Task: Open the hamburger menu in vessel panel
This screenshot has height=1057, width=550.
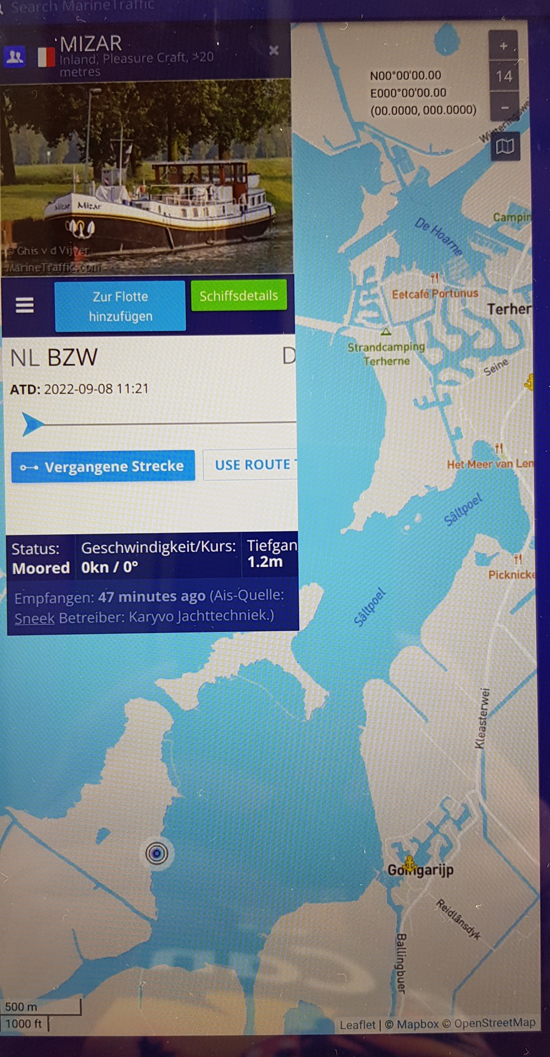Action: pos(24,305)
